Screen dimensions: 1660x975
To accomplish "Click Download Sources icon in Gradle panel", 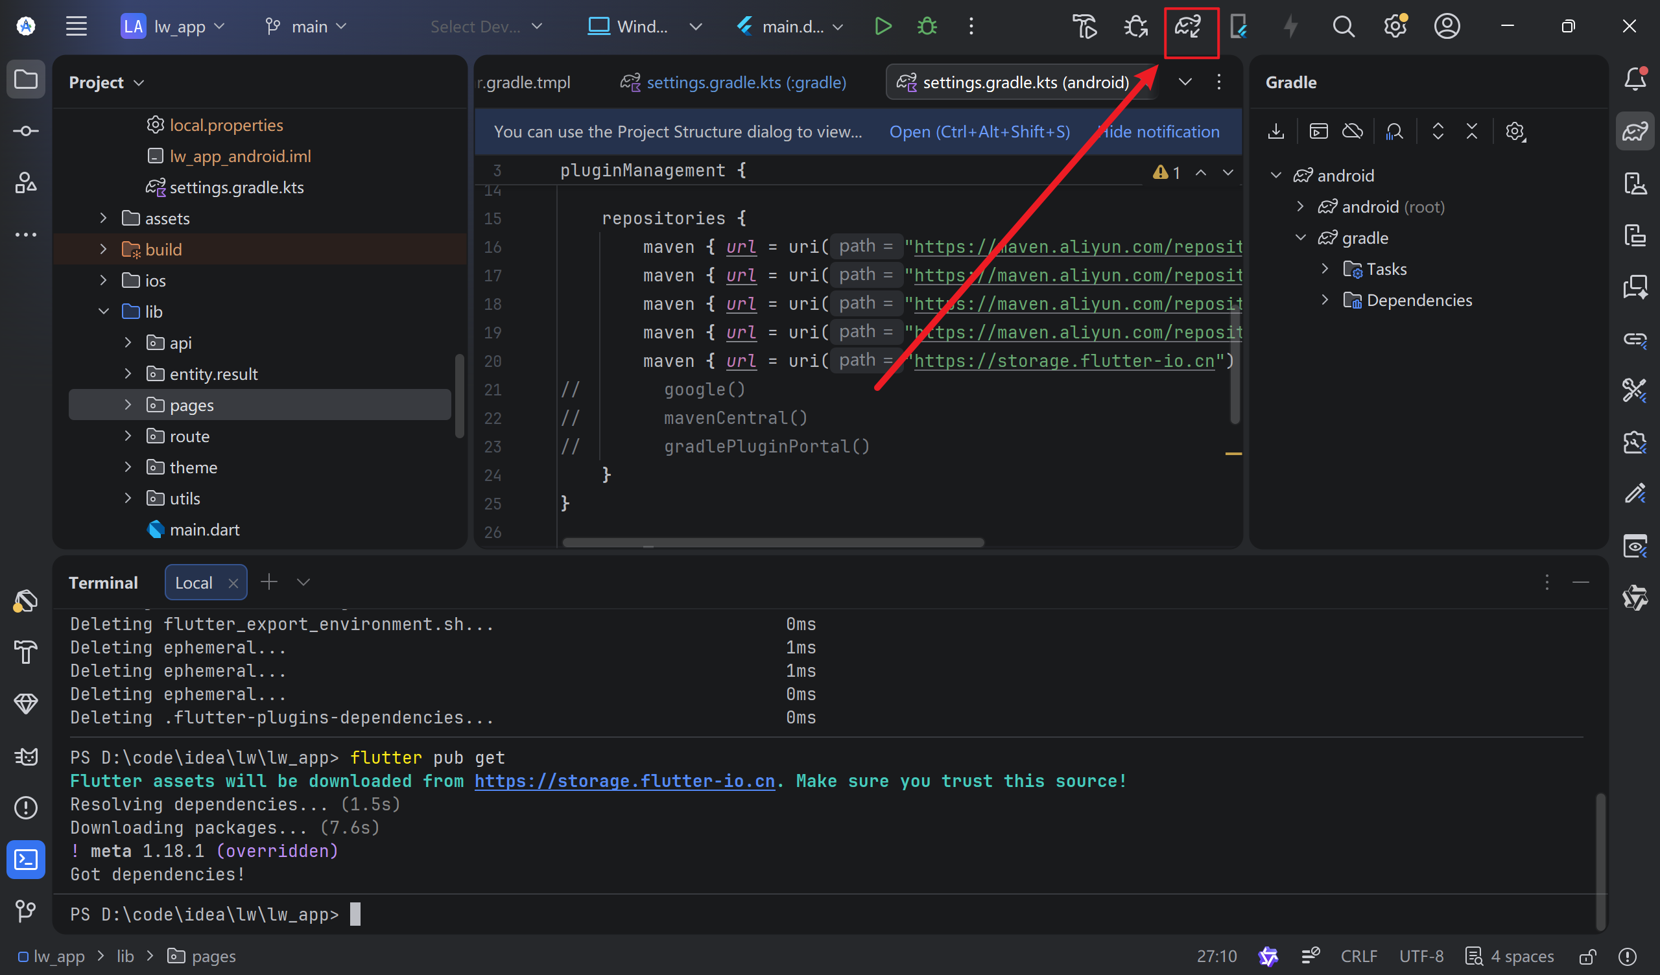I will [x=1276, y=131].
